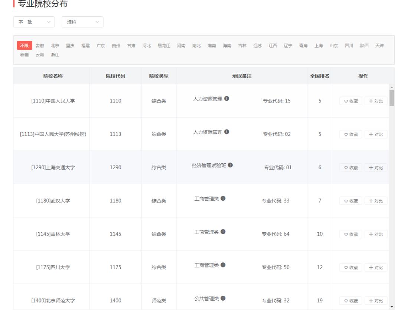Image resolution: width=401 pixels, height=311 pixels.
Task: Filter by 云南 region
Action: (x=40, y=55)
